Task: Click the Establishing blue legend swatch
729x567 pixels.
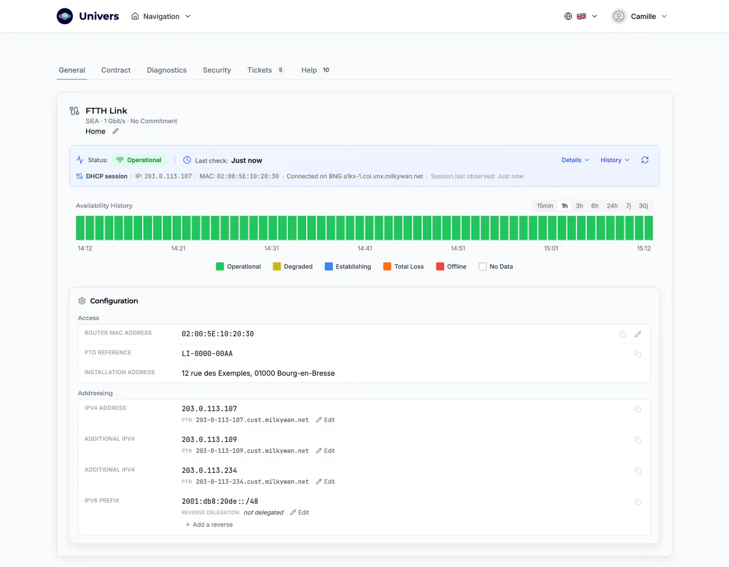Action: pos(329,267)
